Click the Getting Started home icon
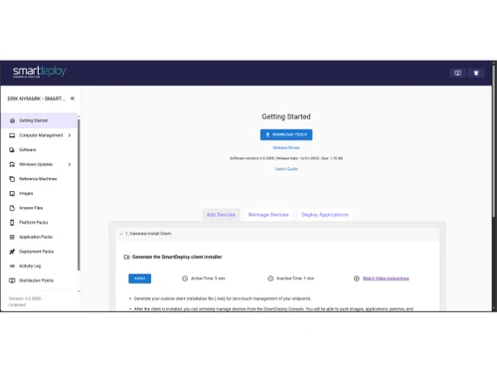 [x=12, y=120]
